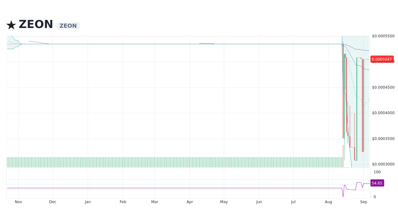
Task: Select the Sep label on the time axis
Action: (363, 202)
